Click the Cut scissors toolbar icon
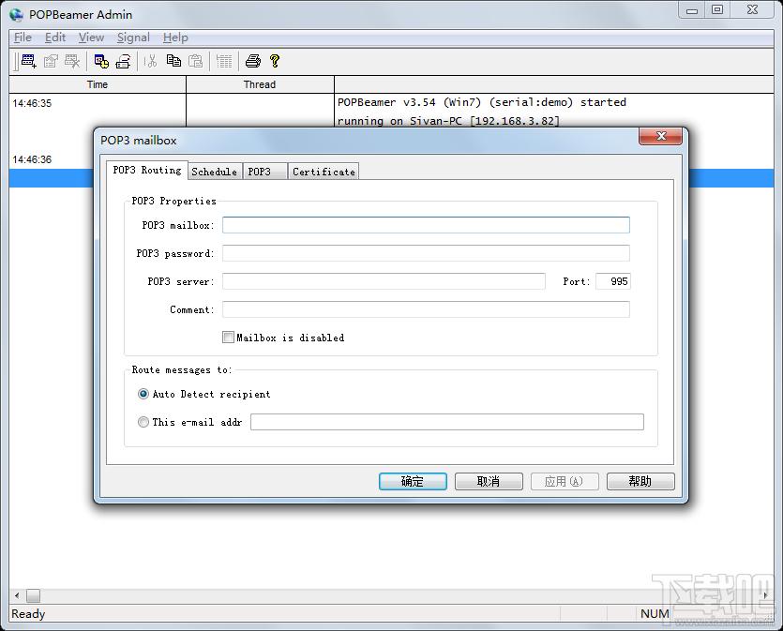The image size is (783, 631). tap(150, 61)
